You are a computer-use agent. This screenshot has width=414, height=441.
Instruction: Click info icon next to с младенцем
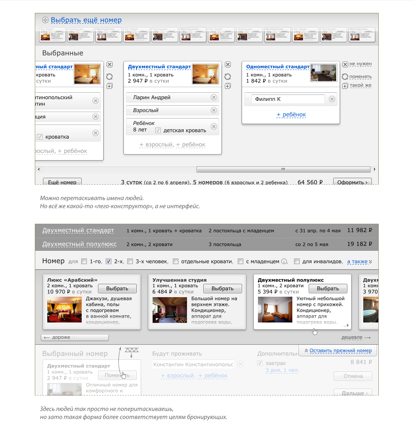(284, 261)
